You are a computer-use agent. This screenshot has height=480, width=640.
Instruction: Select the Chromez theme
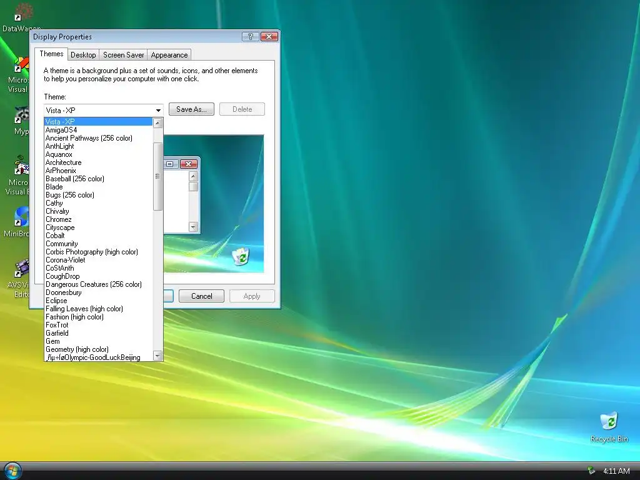pyautogui.click(x=98, y=219)
